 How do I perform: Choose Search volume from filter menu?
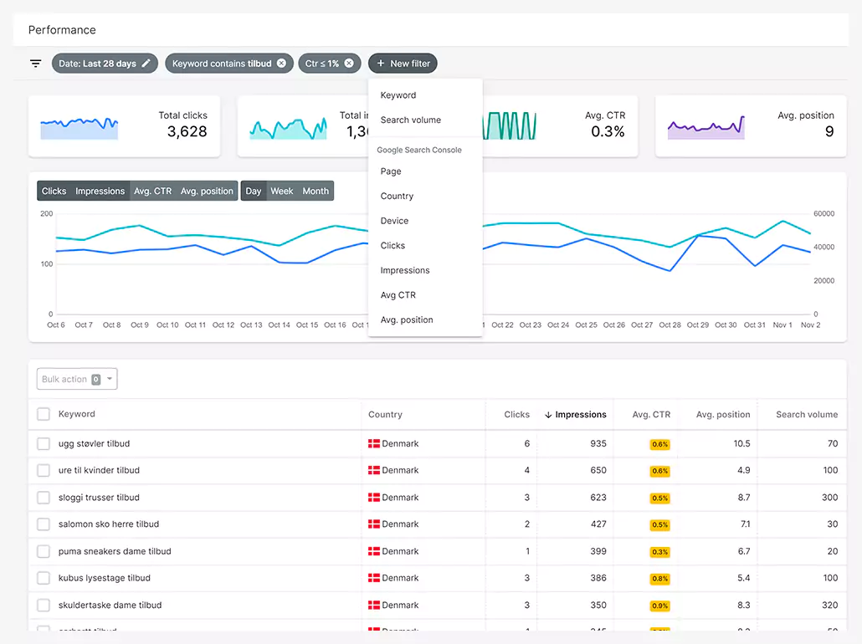[410, 120]
